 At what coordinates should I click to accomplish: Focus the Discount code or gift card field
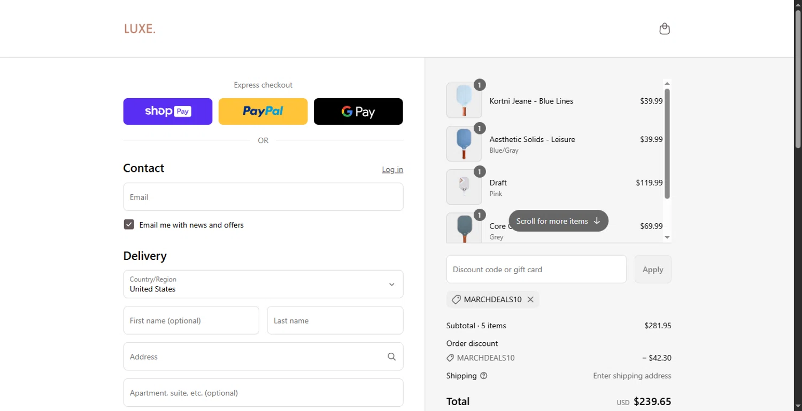click(x=536, y=270)
